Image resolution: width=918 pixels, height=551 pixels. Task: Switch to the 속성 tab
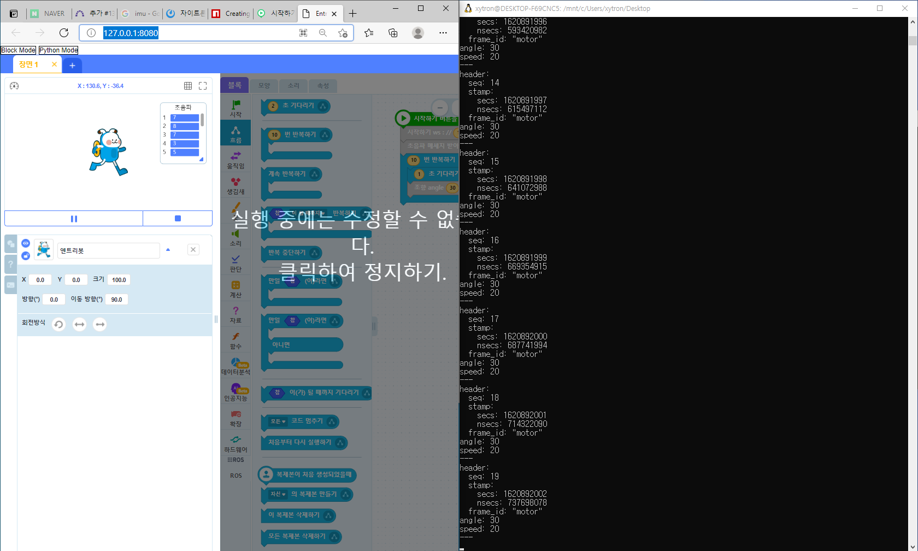point(322,86)
